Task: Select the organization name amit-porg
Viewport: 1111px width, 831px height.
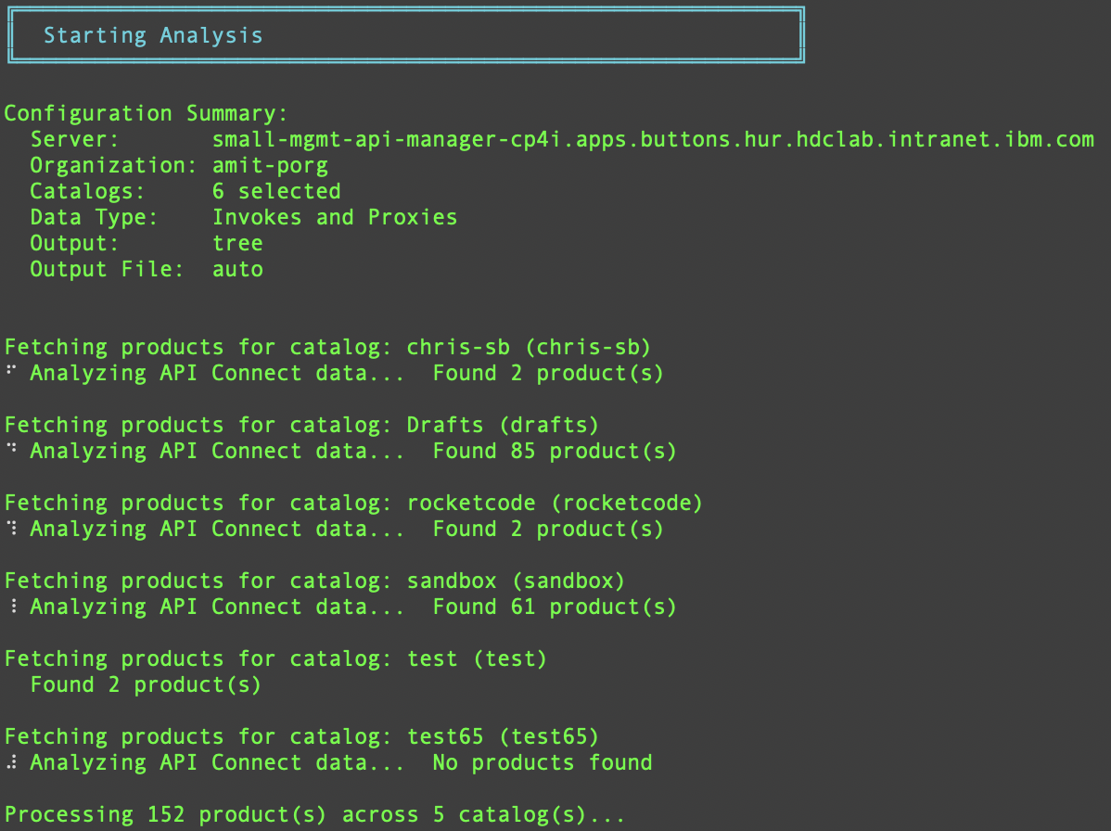Action: 270,164
